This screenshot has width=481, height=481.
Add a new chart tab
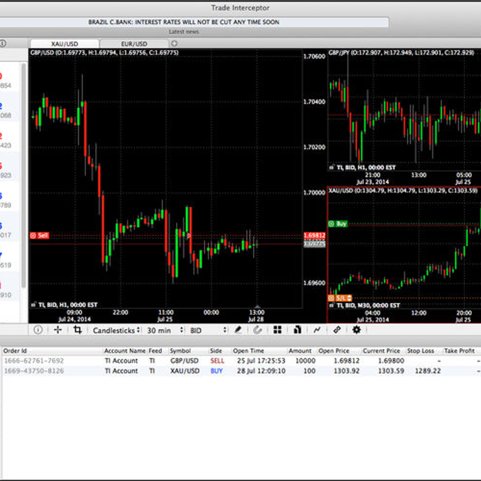174,44
